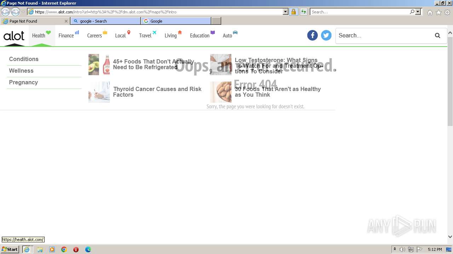
Task: Click the magnifier search icon in IE toolbar
Action: point(412,12)
